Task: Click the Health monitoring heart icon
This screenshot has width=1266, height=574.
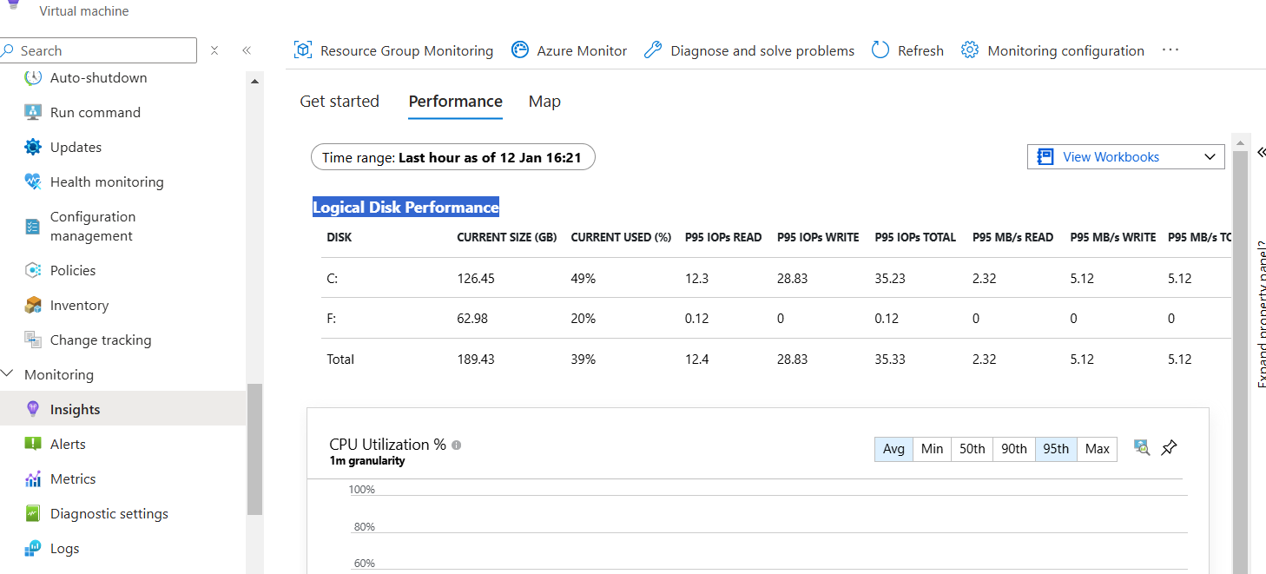Action: 33,181
